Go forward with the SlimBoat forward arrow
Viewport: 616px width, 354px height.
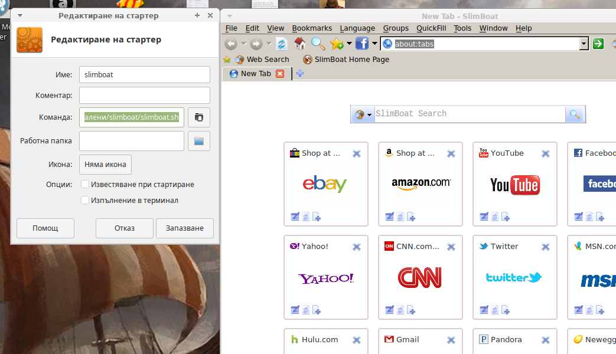coord(256,44)
